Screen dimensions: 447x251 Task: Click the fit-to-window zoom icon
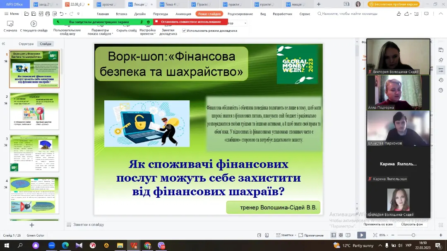[x=375, y=235]
